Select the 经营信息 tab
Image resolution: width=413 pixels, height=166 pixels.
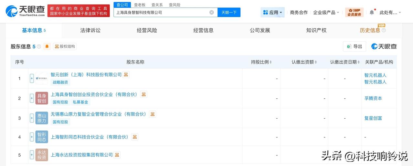204,30
